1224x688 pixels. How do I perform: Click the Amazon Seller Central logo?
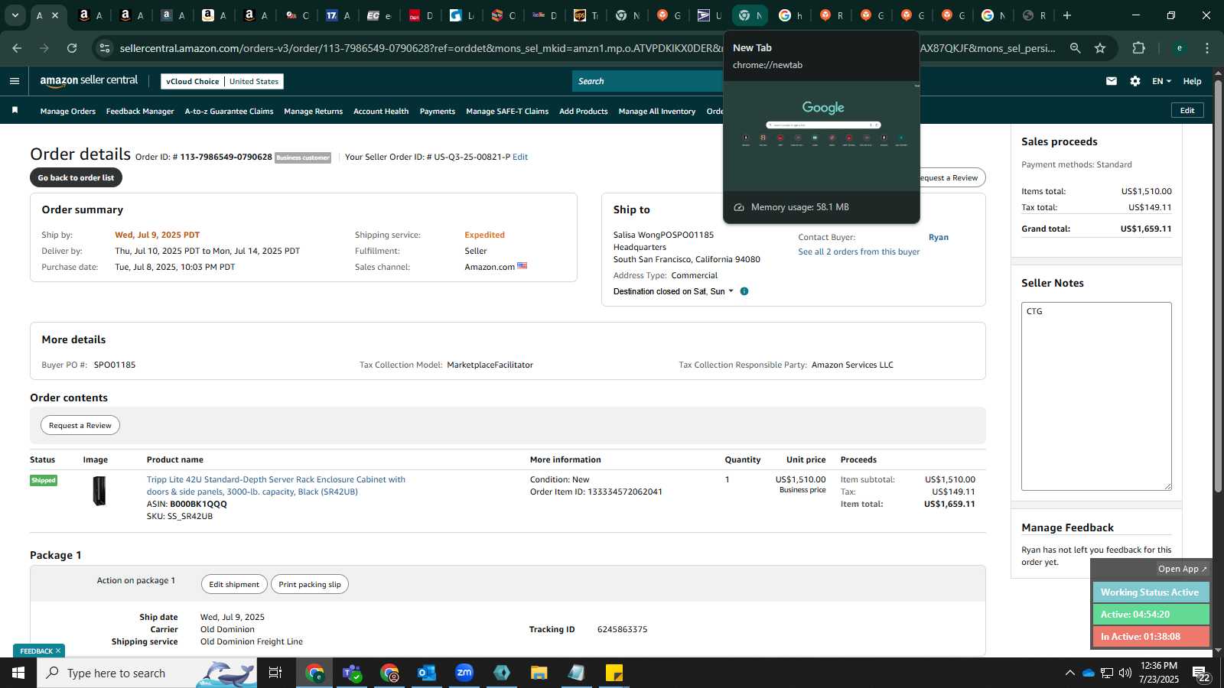point(89,81)
